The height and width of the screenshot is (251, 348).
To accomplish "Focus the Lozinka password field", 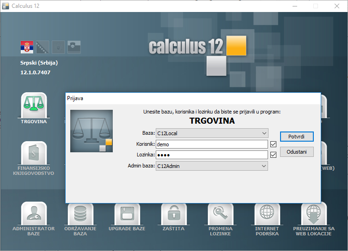I will (x=212, y=155).
